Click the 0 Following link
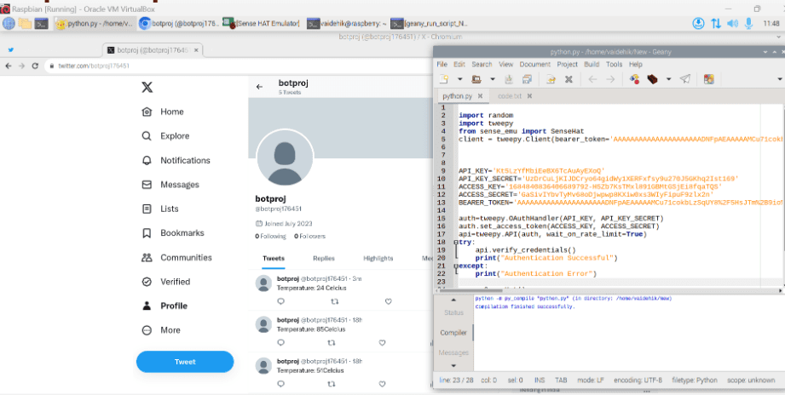 271,236
